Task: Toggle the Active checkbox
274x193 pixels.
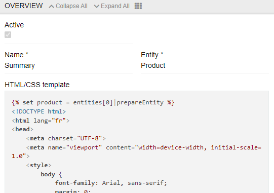Action: [8, 34]
